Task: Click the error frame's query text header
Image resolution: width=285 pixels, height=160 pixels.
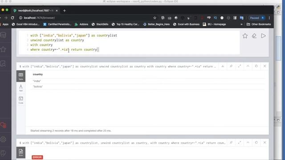Action: point(122,143)
